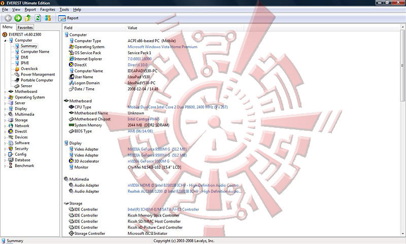Image resolution: width=406 pixels, height=244 pixels.
Task: Click the Back navigation arrow
Action: pyautogui.click(x=8, y=18)
